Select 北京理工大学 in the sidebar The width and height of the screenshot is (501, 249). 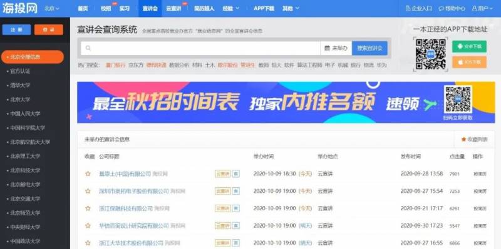click(x=25, y=156)
